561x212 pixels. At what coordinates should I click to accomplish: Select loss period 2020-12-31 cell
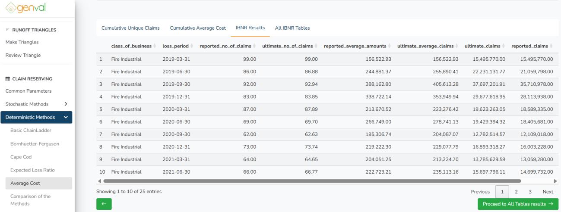click(x=176, y=147)
